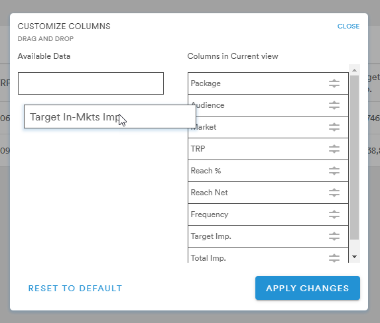This screenshot has height=323, width=380.
Task: Click the drag handle icon for Audience
Action: (x=334, y=105)
